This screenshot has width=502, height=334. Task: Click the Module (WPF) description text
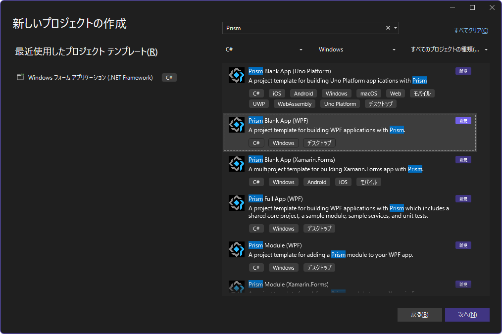331,255
